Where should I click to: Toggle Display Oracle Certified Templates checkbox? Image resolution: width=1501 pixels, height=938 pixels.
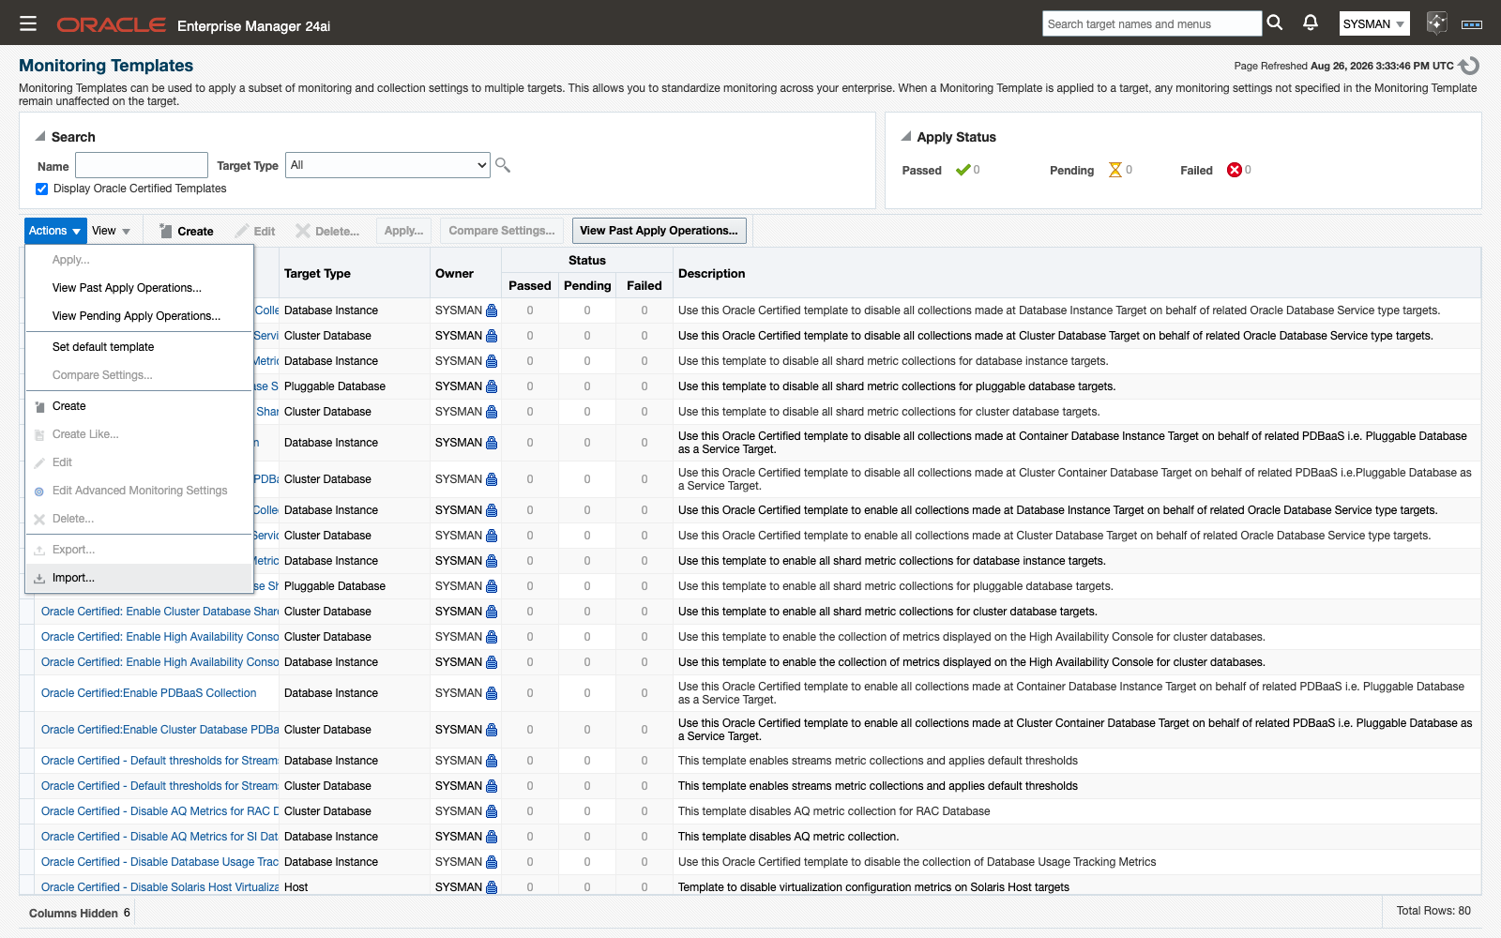(x=41, y=189)
